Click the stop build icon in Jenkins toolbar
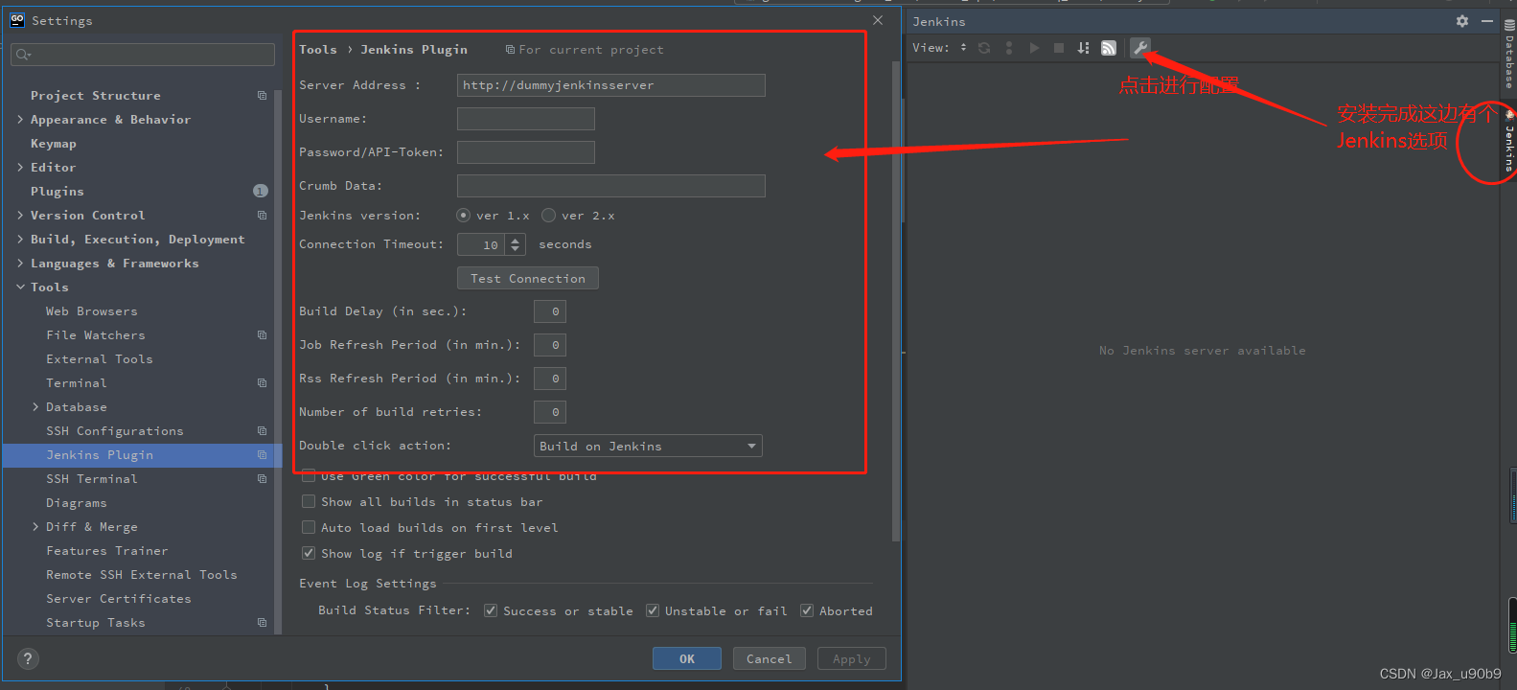1517x690 pixels. point(1059,48)
